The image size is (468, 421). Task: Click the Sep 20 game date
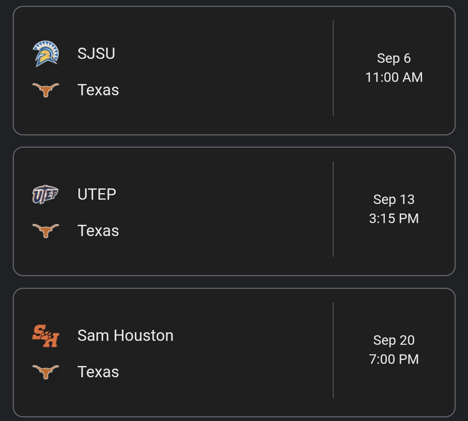coord(393,340)
